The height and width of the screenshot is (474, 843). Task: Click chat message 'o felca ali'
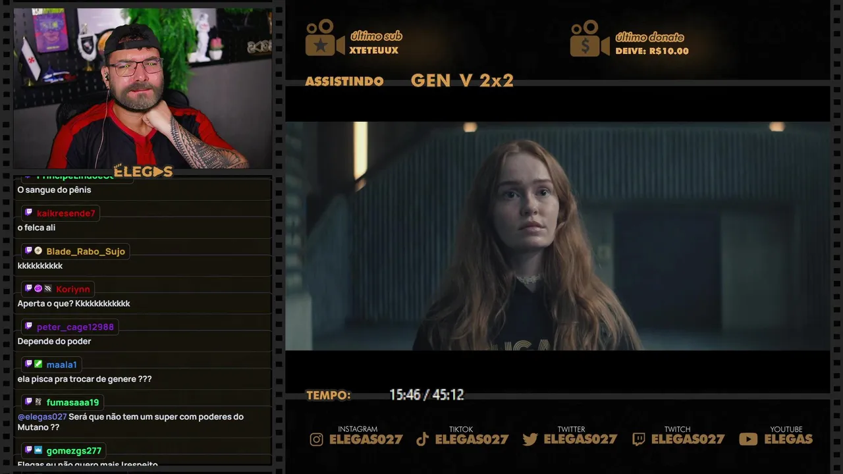pos(36,228)
